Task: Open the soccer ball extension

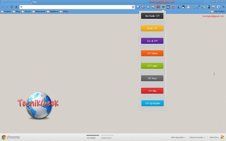Action: pos(143,7)
